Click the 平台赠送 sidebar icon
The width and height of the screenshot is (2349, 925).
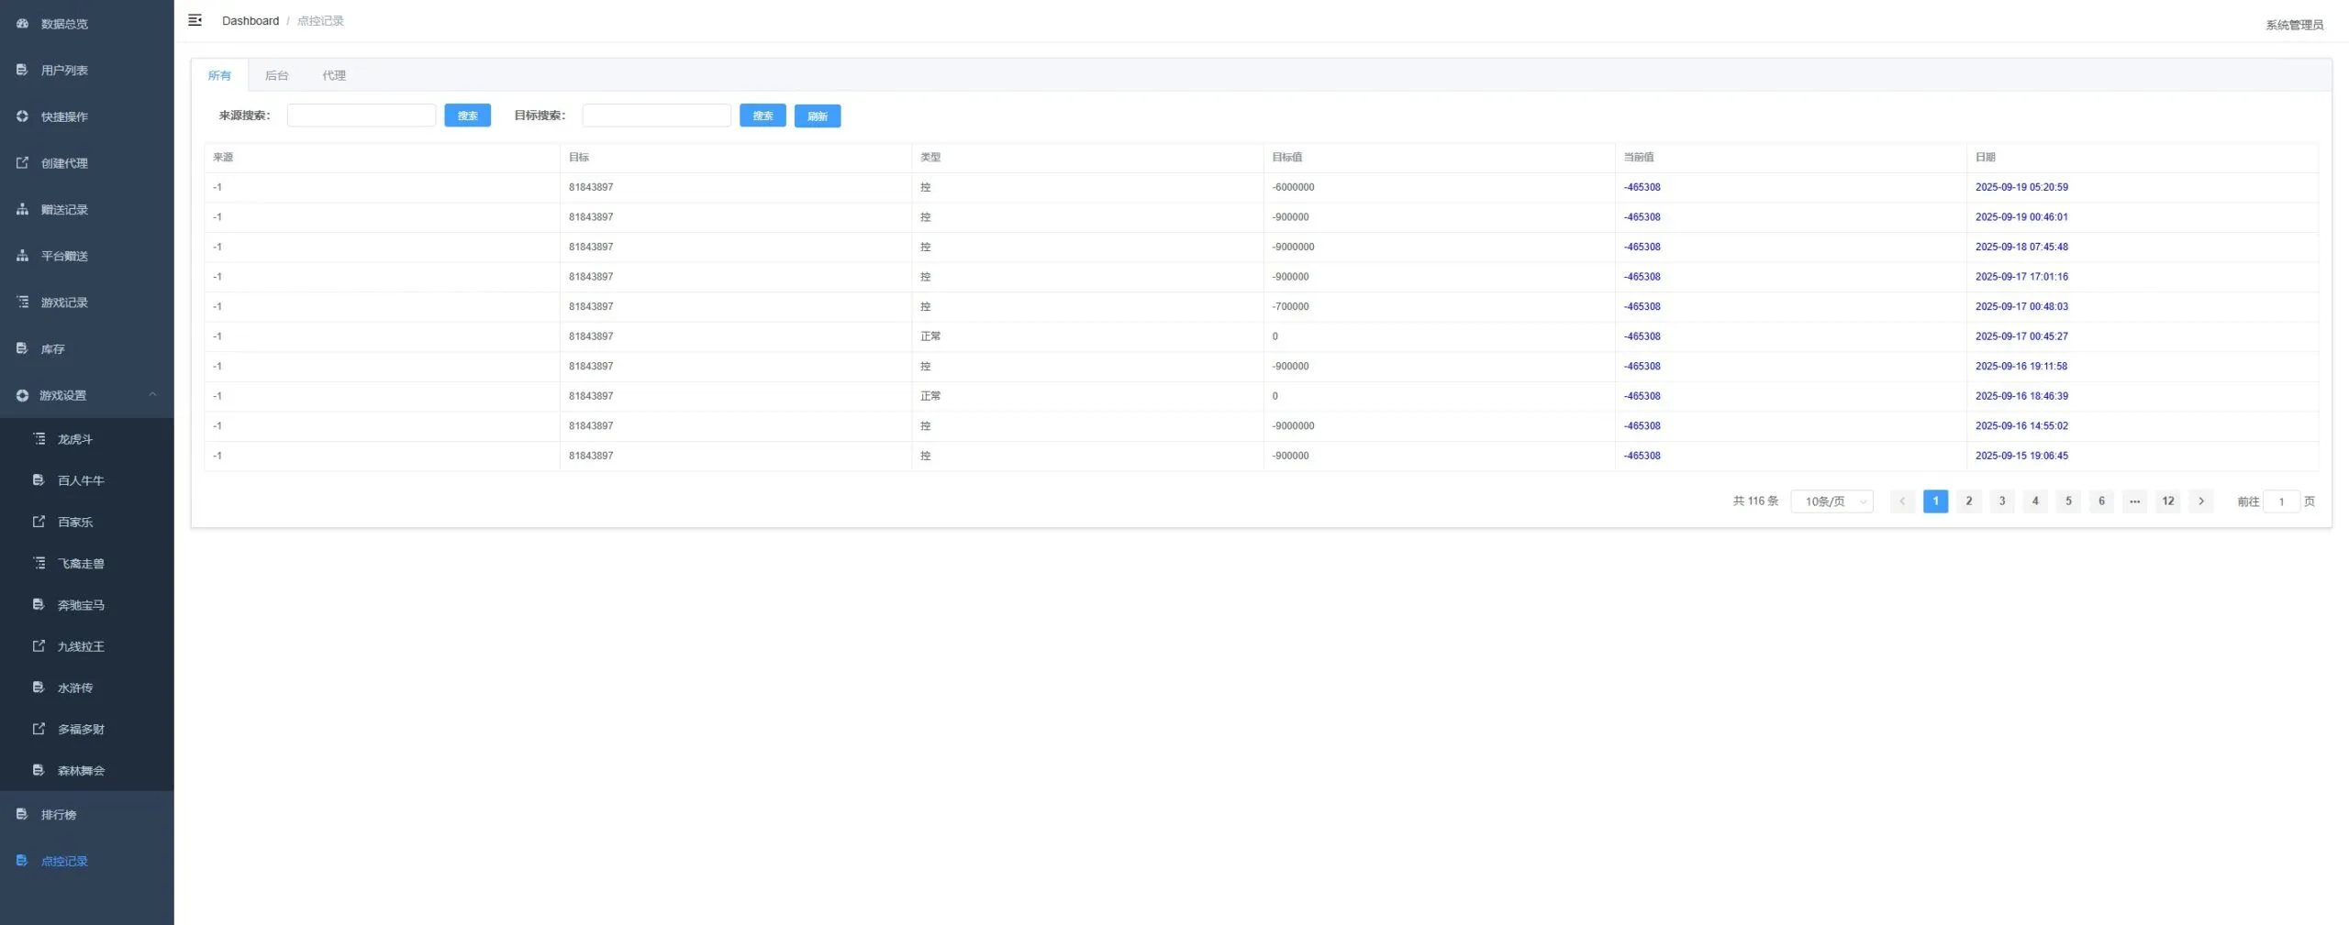[x=22, y=256]
